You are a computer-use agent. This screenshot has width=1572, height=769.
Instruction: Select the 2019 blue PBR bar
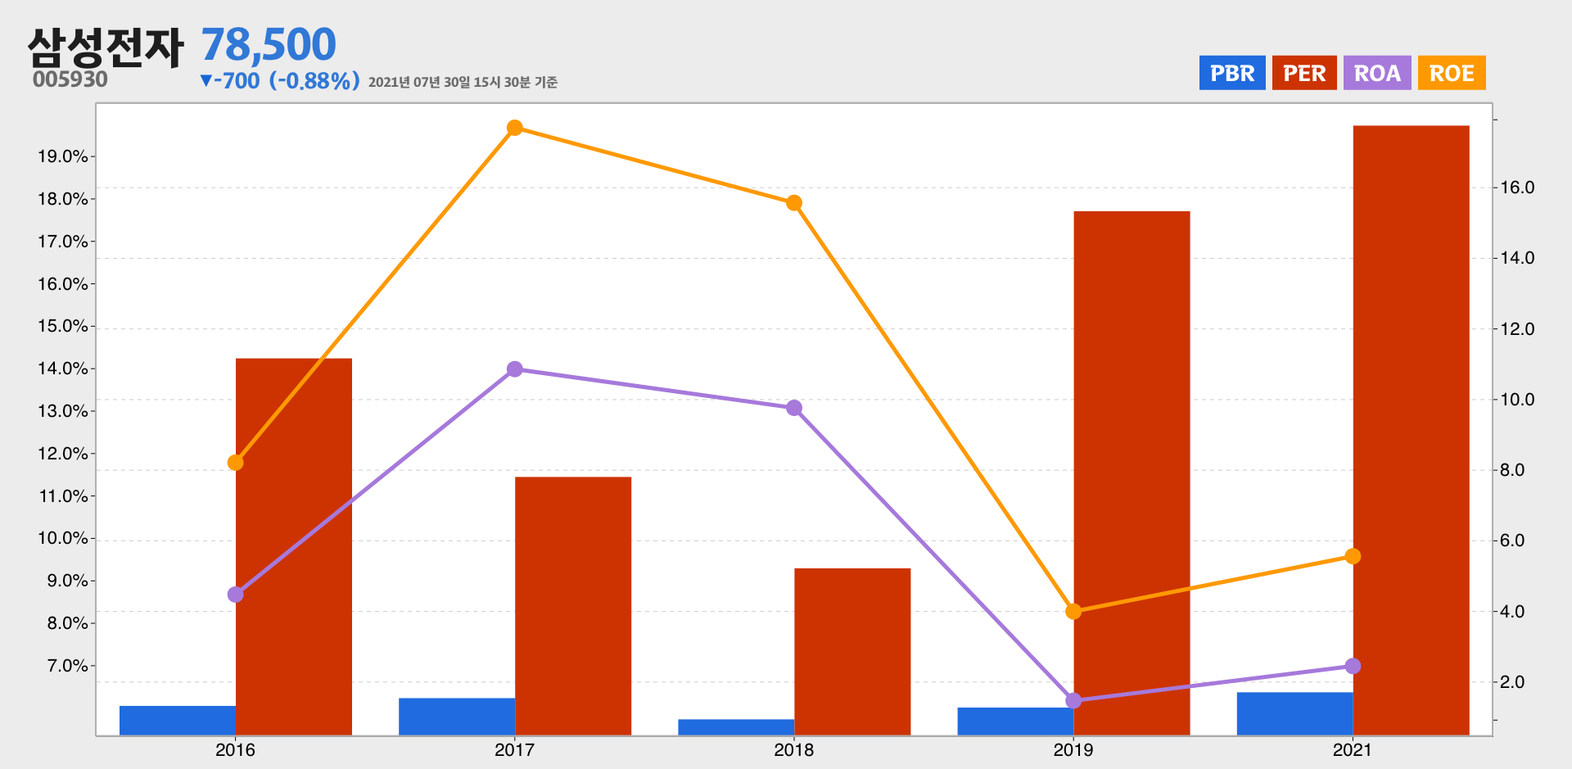point(1015,722)
